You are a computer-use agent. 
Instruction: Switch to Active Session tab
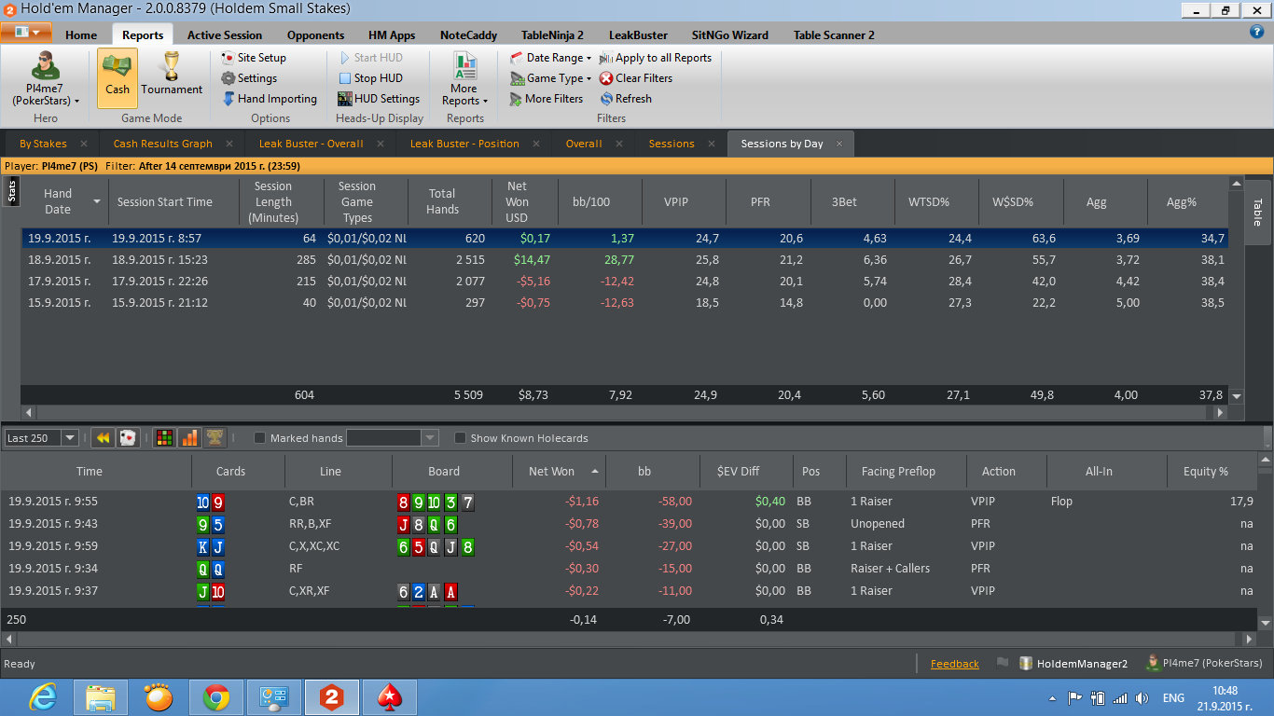coord(224,35)
